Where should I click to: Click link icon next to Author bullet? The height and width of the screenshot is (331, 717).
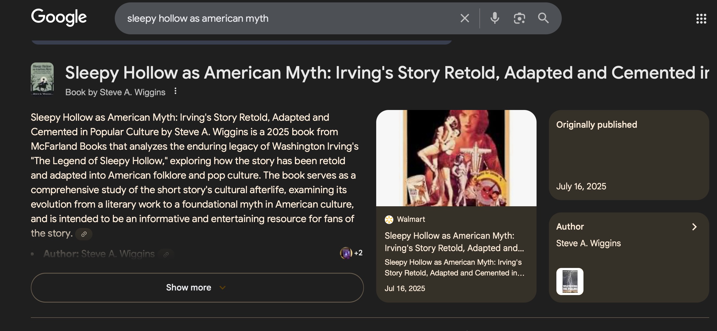point(166,254)
